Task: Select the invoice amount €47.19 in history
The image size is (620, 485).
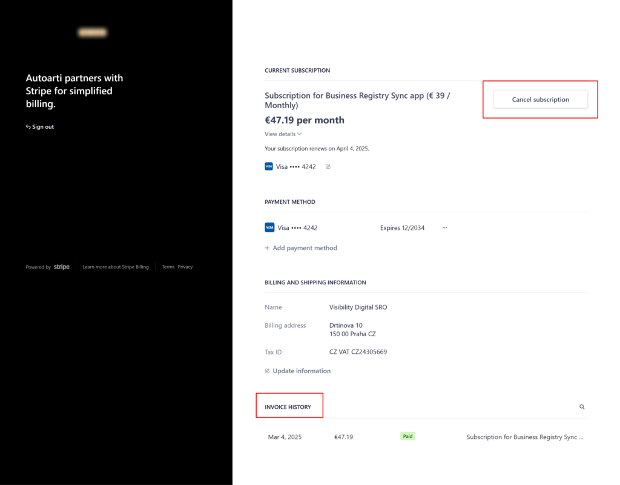Action: pos(344,437)
